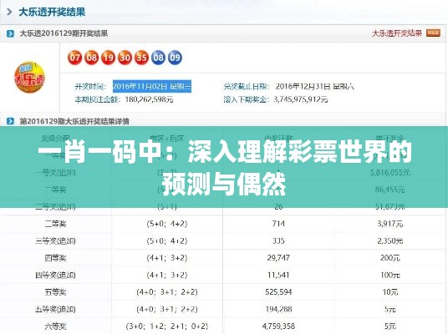
Task: Select blue ball number 09
Action: (x=175, y=58)
